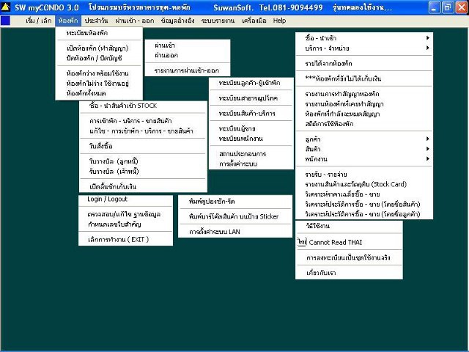The image size is (469, 352).
Task: Select การตั้งค่าระบบ under สถานประกอบการ
Action: coord(251,164)
